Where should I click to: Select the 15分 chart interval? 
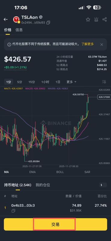click(32, 82)
